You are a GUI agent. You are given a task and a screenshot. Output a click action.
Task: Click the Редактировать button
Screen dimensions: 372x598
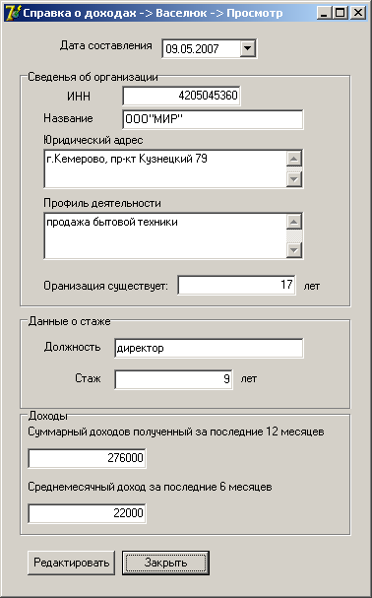click(71, 563)
